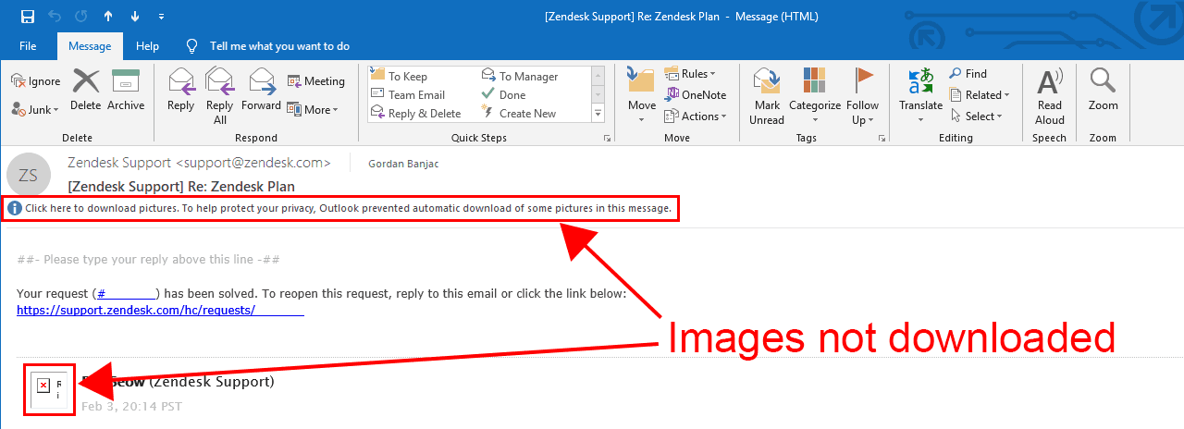
Task: Save the message with the floppy icon
Action: point(27,17)
